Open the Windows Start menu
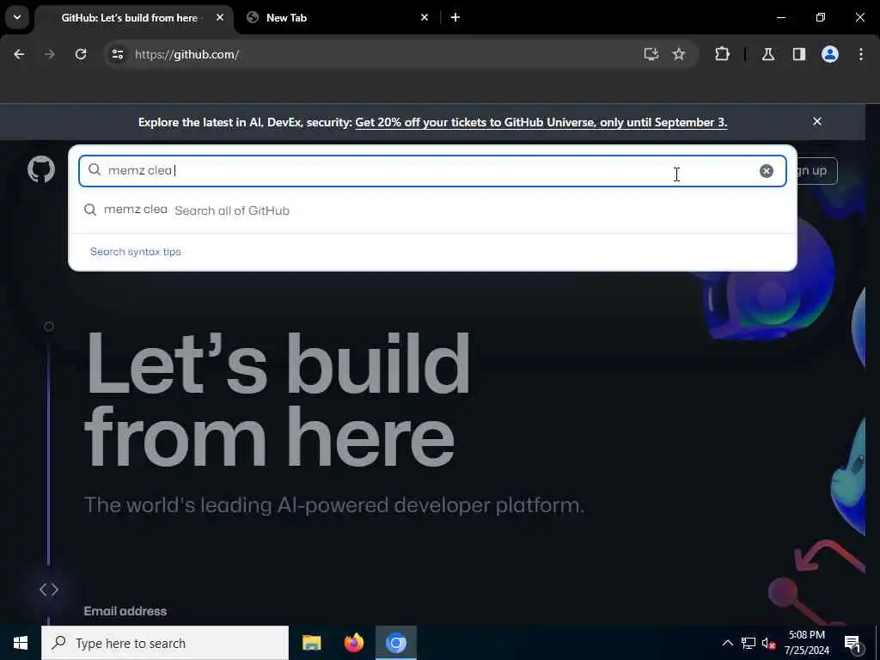 tap(21, 643)
